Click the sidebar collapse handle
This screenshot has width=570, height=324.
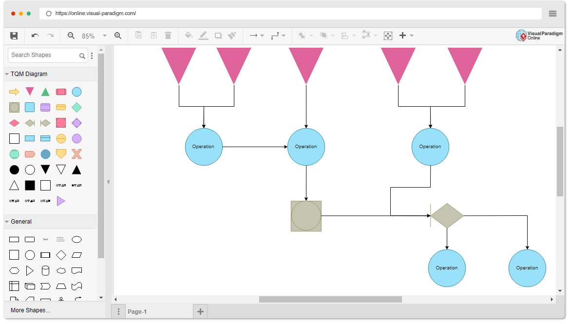tap(108, 182)
